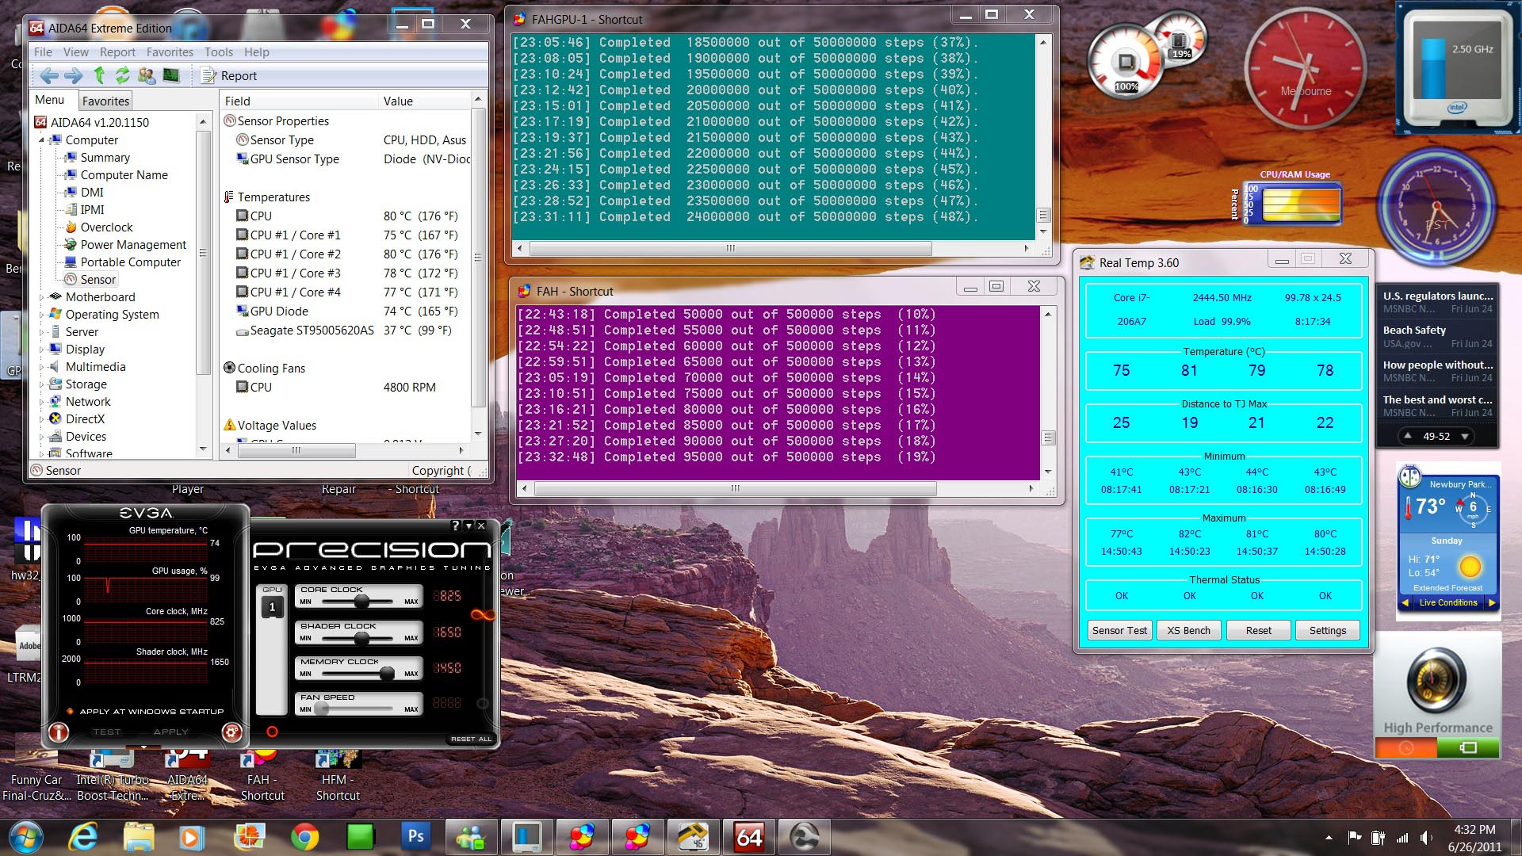
Task: Switch to AIDA64 taskbar button
Action: pyautogui.click(x=749, y=837)
